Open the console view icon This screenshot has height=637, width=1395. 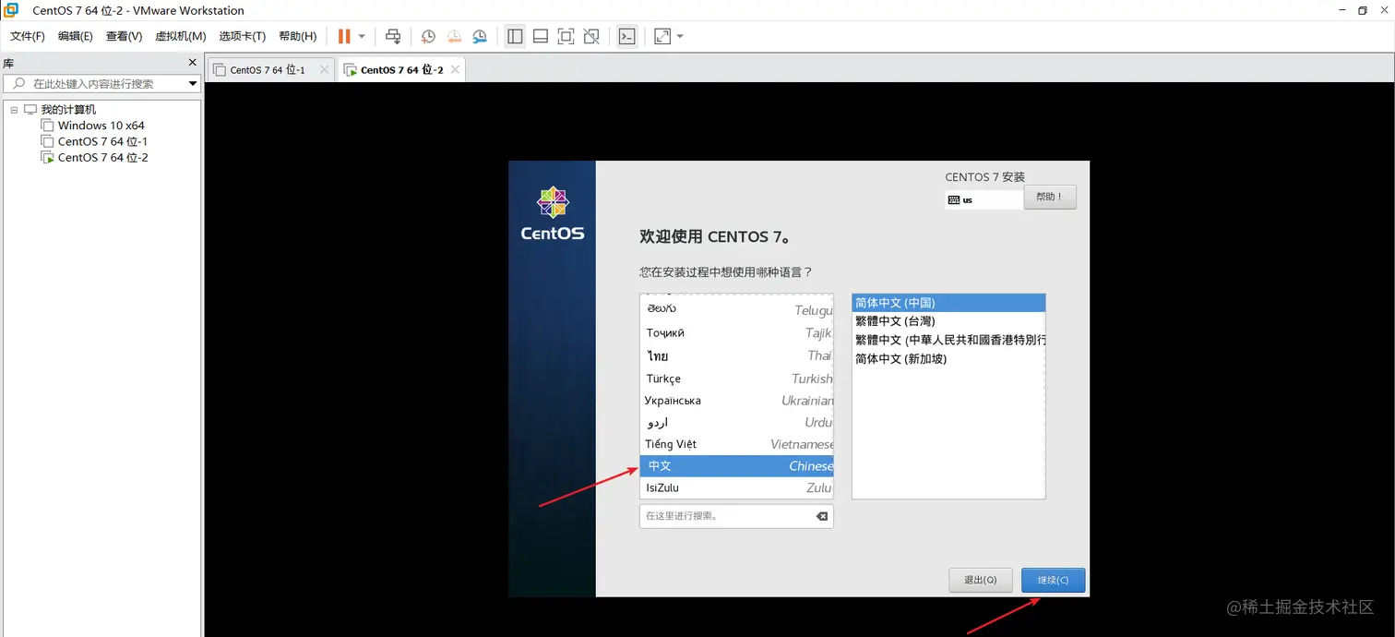(x=627, y=36)
